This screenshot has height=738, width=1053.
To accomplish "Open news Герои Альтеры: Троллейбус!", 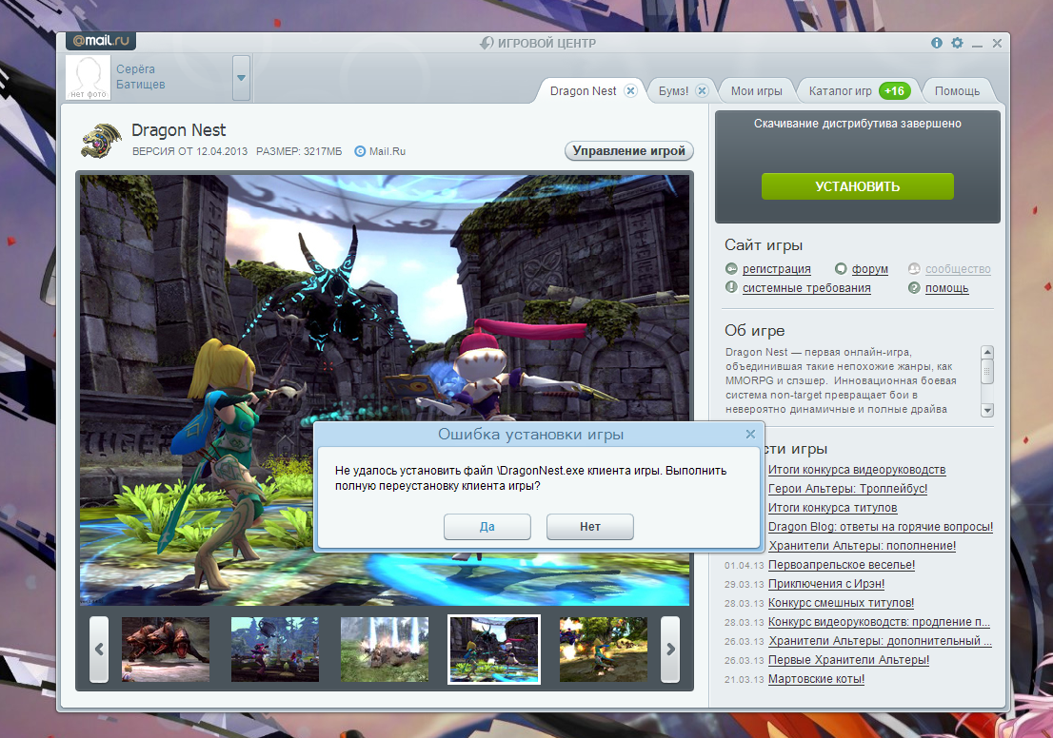I will [847, 489].
